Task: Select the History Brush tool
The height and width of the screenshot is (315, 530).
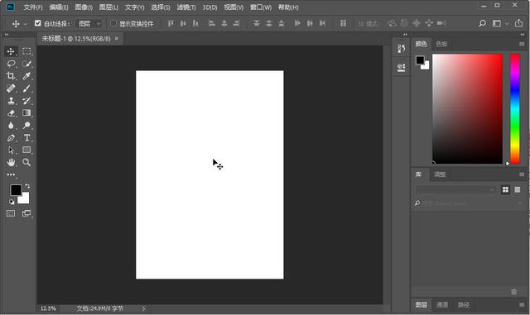Action: 26,101
